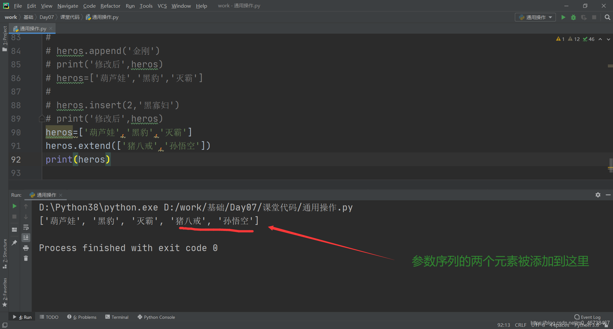Close the 通用操作.py editor tab

tap(51, 28)
